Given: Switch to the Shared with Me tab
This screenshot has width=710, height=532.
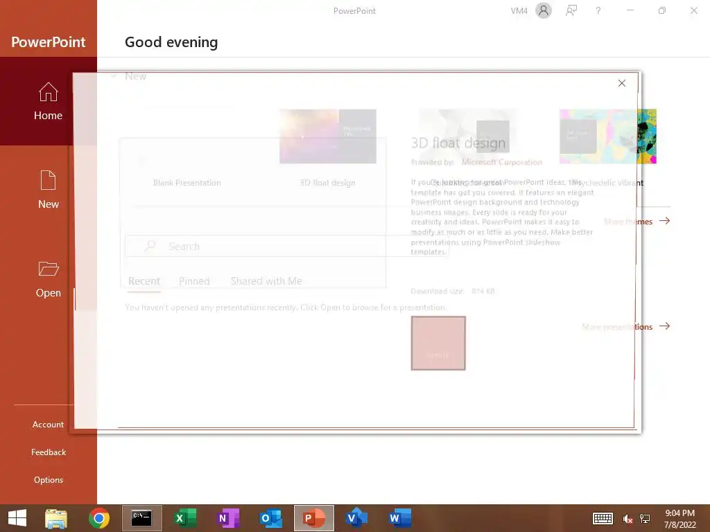Looking at the screenshot, I should pos(266,281).
